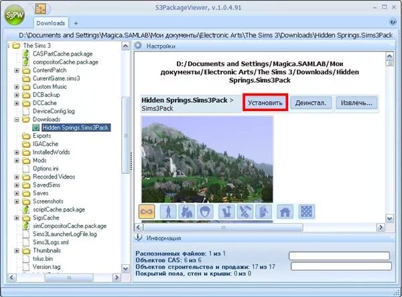
Task: Click the Настройки gear icon
Action: click(x=138, y=45)
